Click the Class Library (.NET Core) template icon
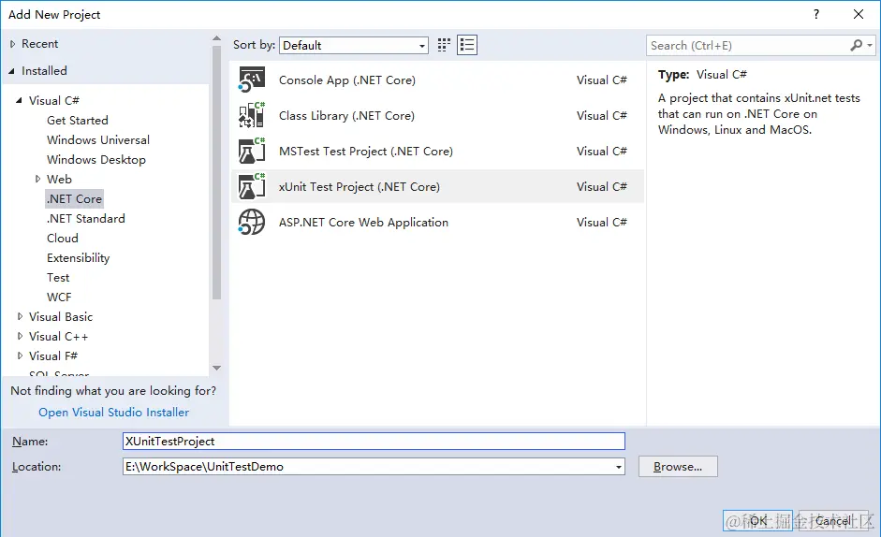The height and width of the screenshot is (537, 881). pyautogui.click(x=251, y=115)
